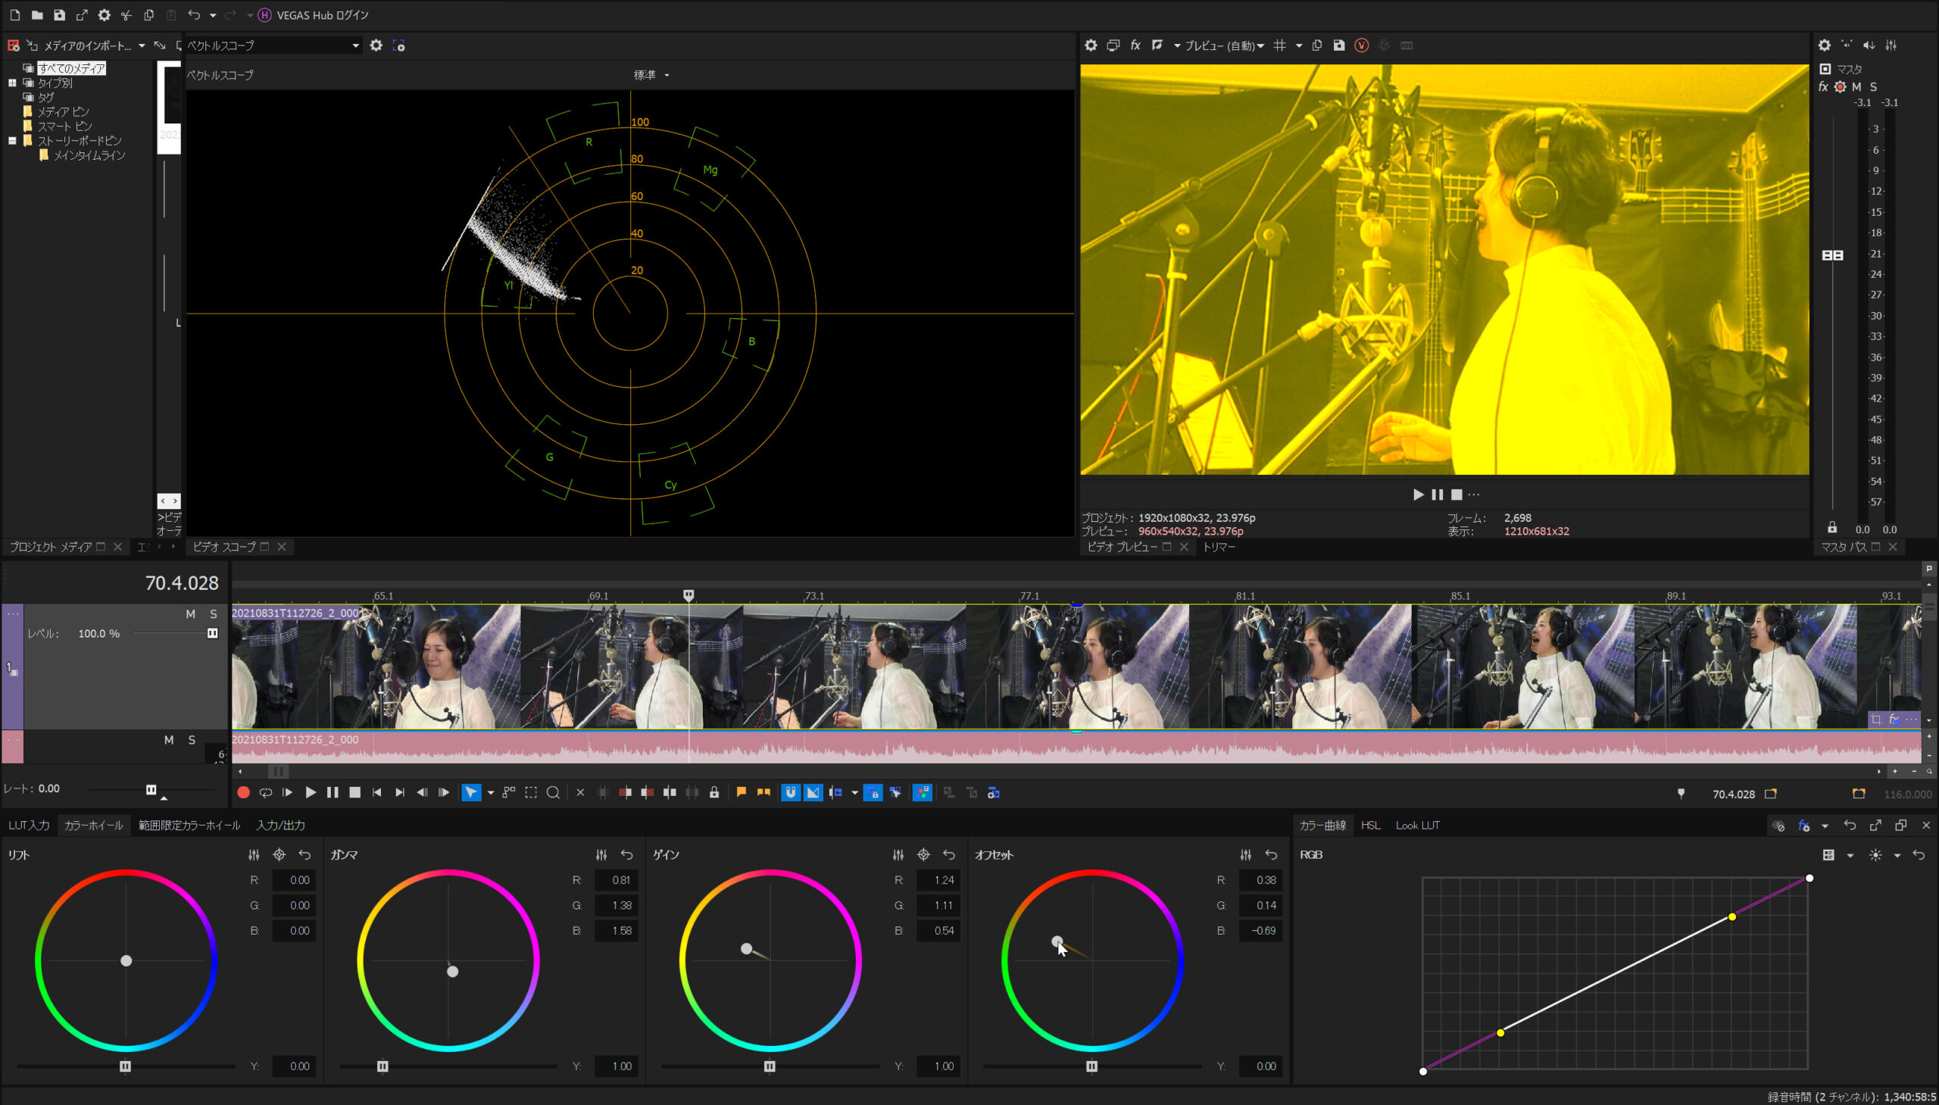Screen dimensions: 1939x1105
Task: Go to start of timeline
Action: (x=376, y=792)
